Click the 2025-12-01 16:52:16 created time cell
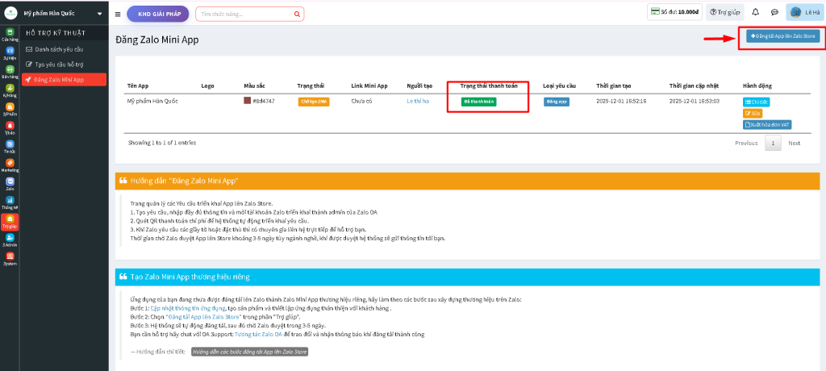826x371 pixels. tap(621, 101)
